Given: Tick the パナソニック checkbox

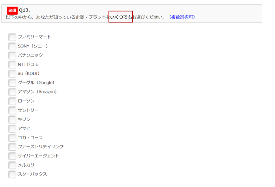Looking at the screenshot, I should pos(12,55).
